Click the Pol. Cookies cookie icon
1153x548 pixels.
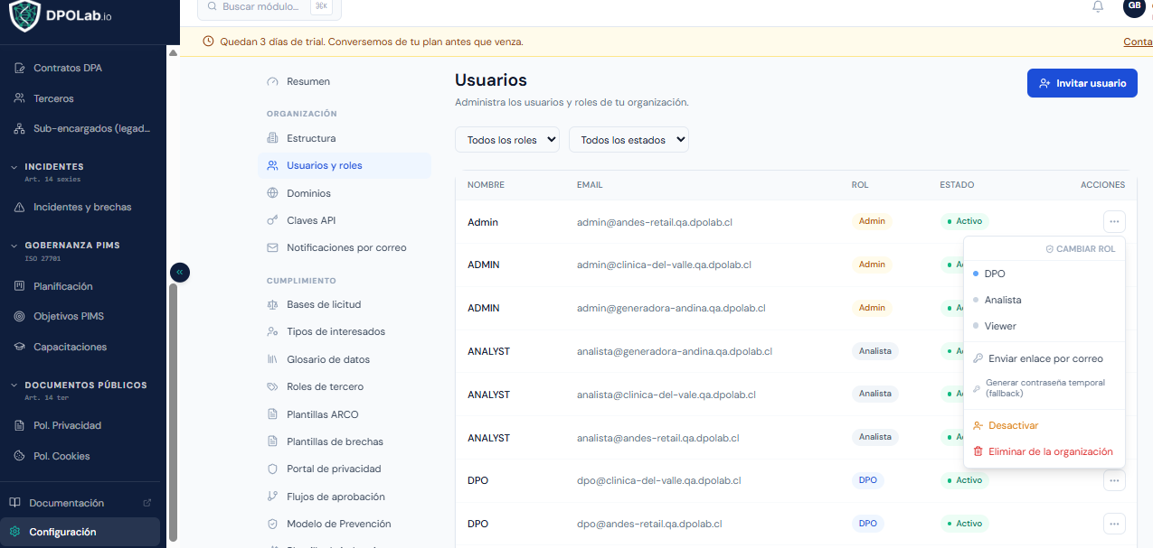[x=20, y=456]
